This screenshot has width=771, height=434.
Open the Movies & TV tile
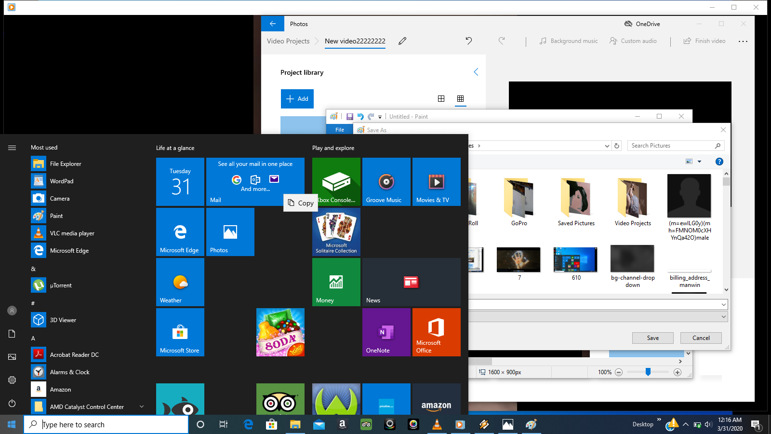pos(437,182)
